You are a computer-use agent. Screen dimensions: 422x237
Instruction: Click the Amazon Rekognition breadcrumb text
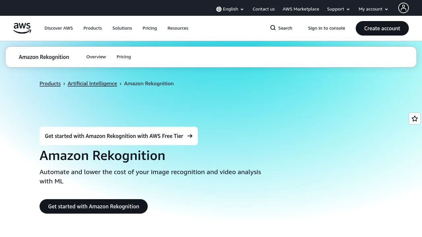pos(149,84)
